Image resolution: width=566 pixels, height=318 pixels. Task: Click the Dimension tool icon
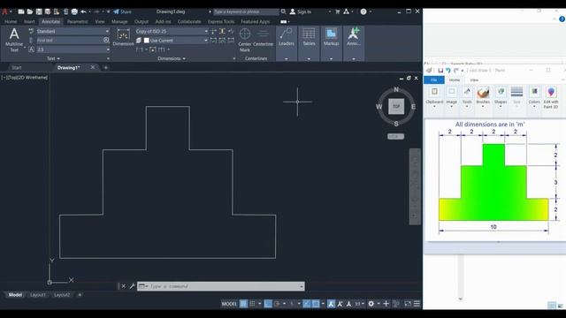(x=124, y=35)
